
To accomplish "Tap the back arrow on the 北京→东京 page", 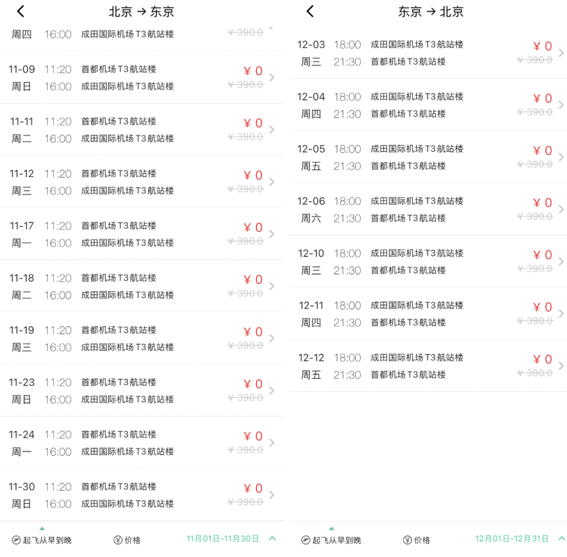I will [20, 11].
